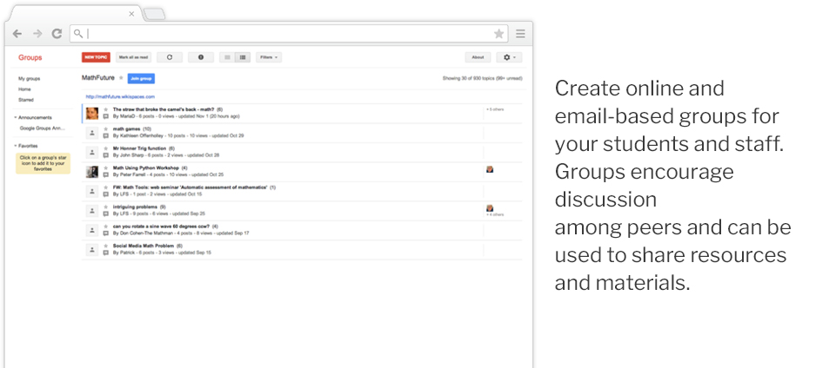
Task: Open the Filters dropdown
Action: pos(269,57)
